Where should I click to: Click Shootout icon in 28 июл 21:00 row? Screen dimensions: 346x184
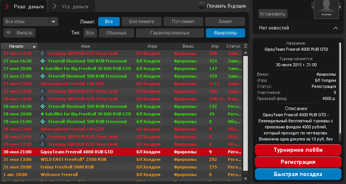pyautogui.click(x=43, y=122)
